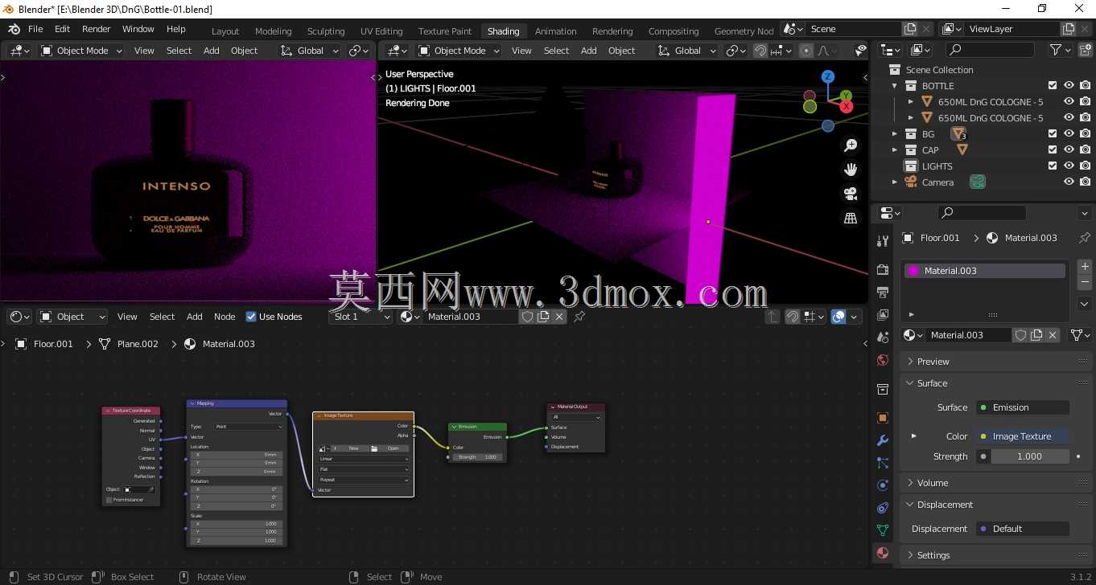Click the viewport pan hand gizmo
The width and height of the screenshot is (1096, 585).
(x=851, y=170)
